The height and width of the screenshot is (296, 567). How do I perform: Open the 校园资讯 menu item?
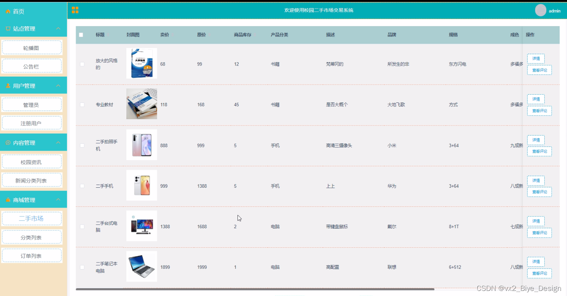32,162
